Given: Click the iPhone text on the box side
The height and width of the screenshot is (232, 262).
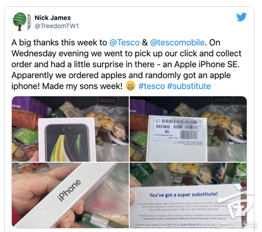Looking at the screenshot, I should (69, 191).
